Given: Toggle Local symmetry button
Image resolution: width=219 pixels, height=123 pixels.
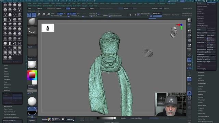Looking at the screenshot, I should [x=189, y=60].
